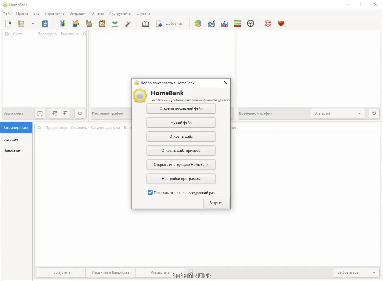Switch to the Будущее tab
This screenshot has height=281, width=383.
click(16, 139)
